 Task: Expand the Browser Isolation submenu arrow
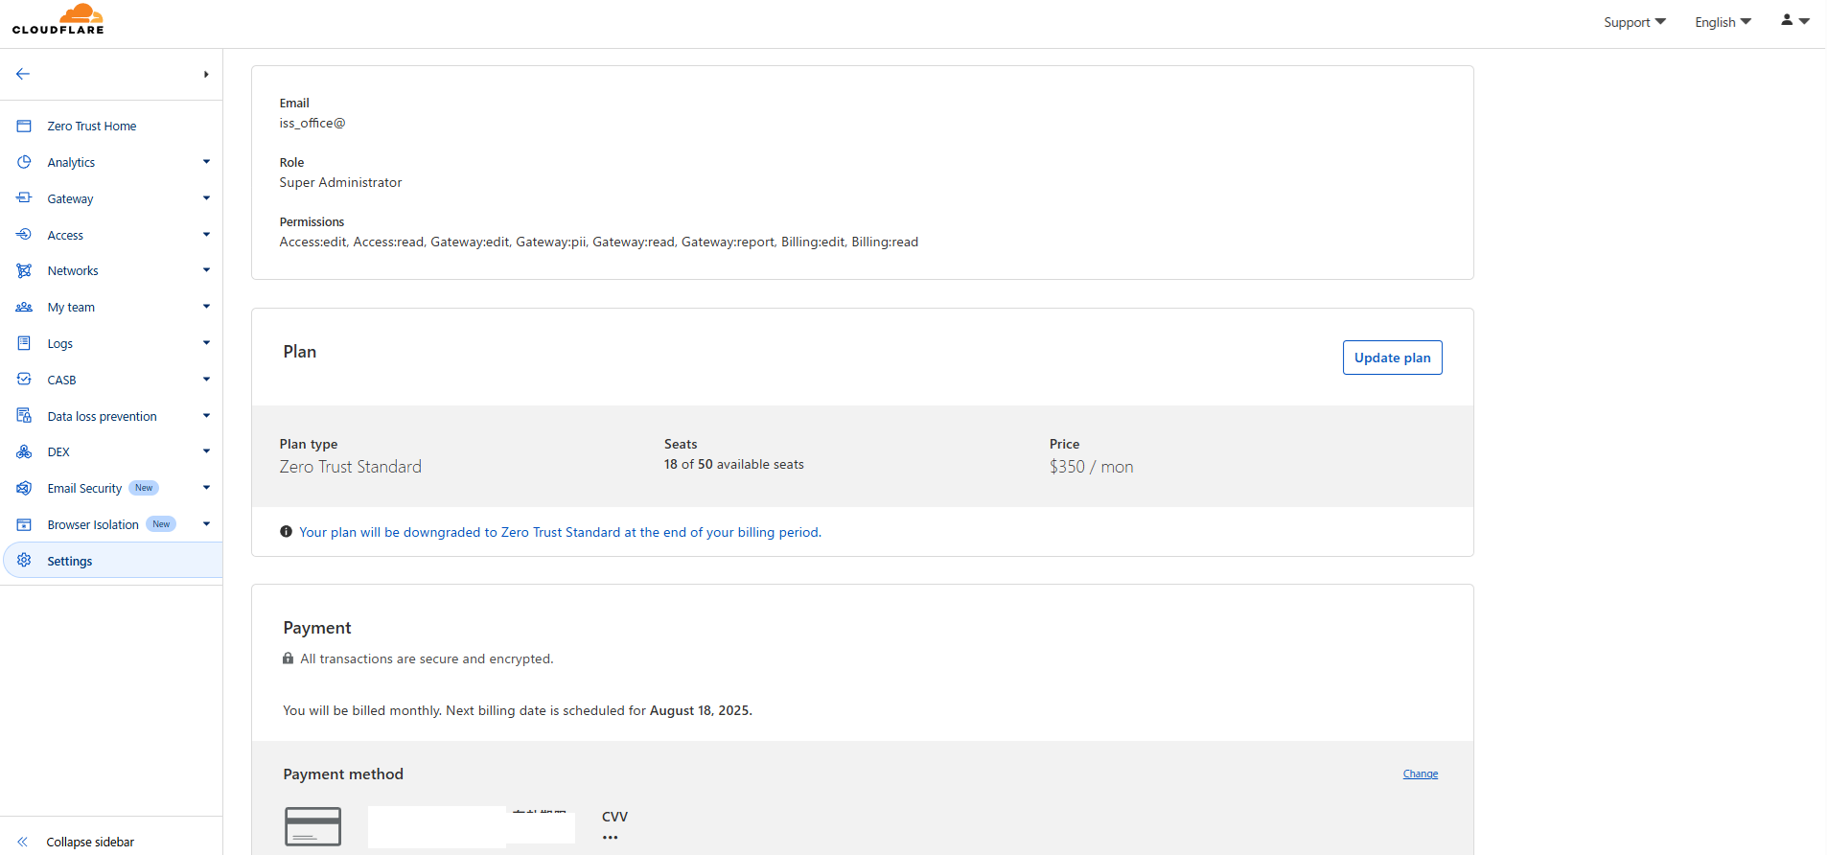click(x=206, y=524)
